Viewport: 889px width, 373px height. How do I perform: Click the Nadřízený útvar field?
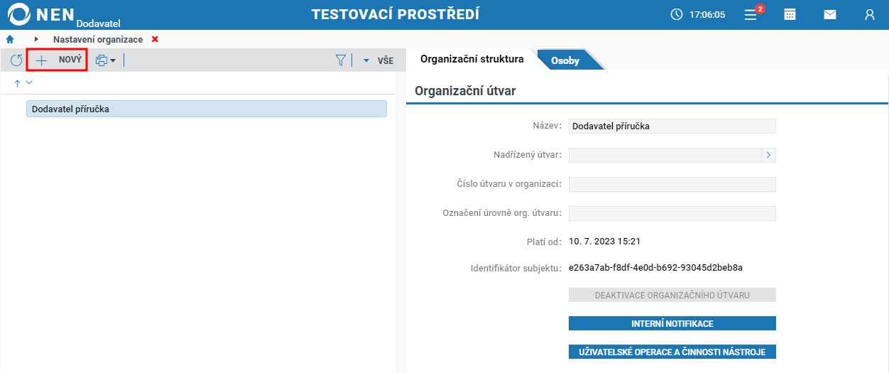coord(665,155)
